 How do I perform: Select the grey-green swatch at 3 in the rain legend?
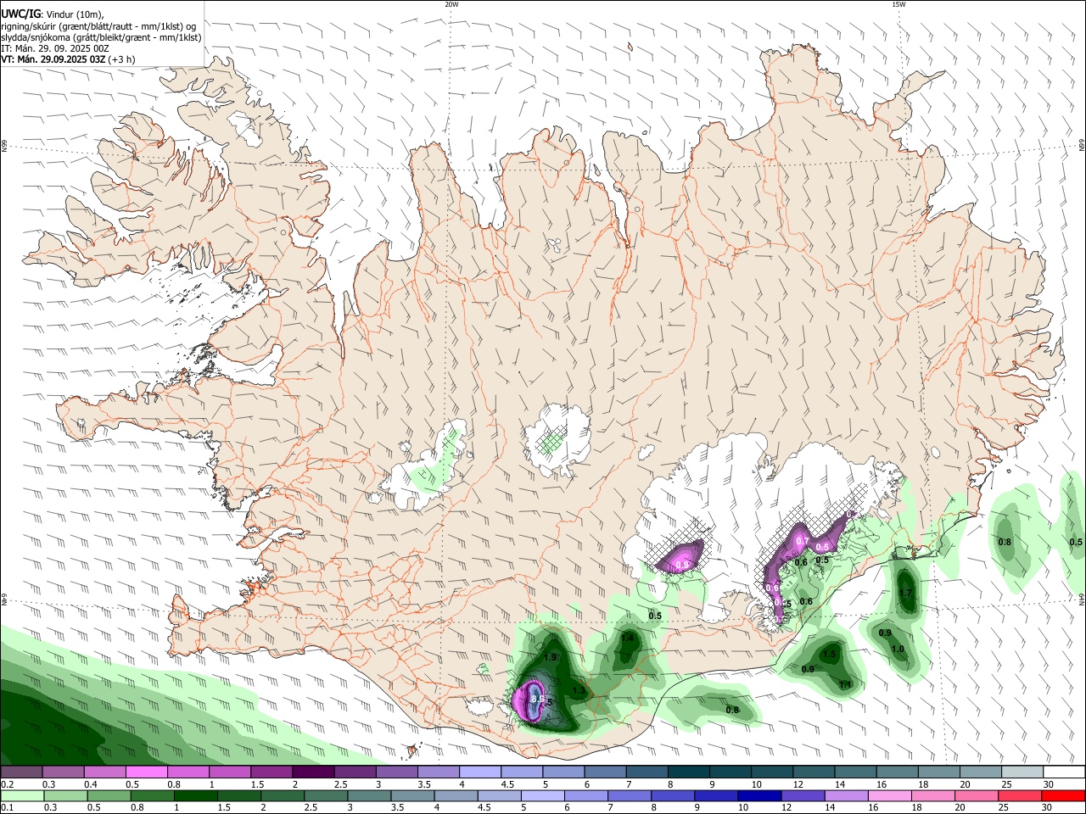point(368,795)
